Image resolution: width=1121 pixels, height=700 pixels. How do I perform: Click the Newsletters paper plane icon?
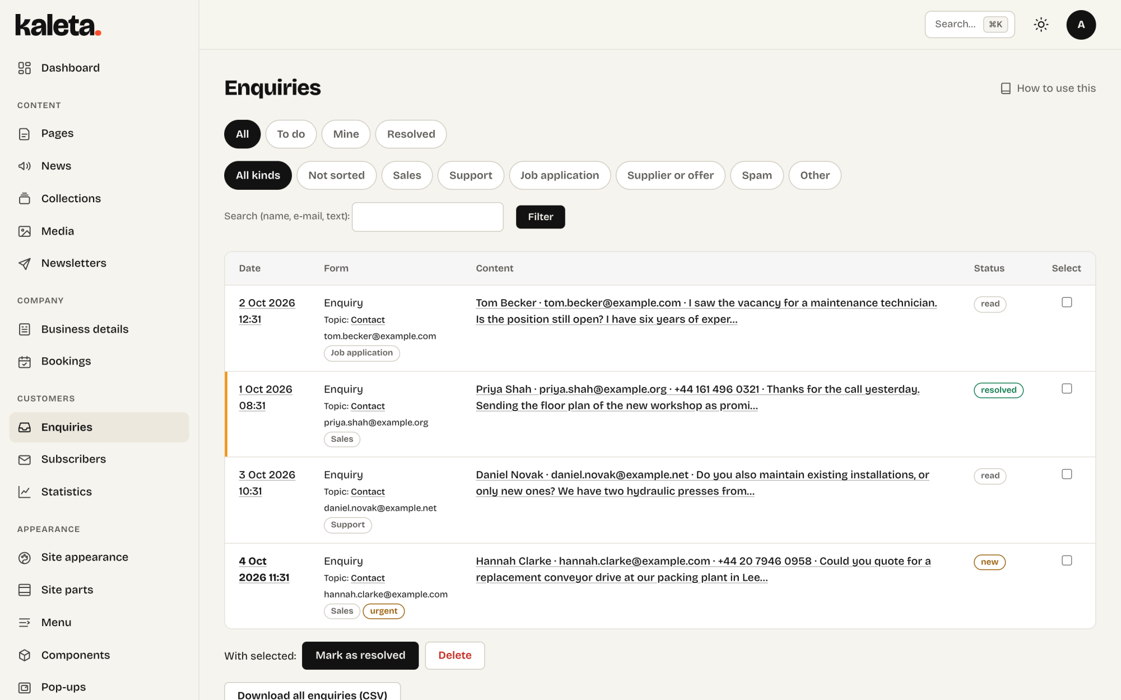tap(24, 263)
